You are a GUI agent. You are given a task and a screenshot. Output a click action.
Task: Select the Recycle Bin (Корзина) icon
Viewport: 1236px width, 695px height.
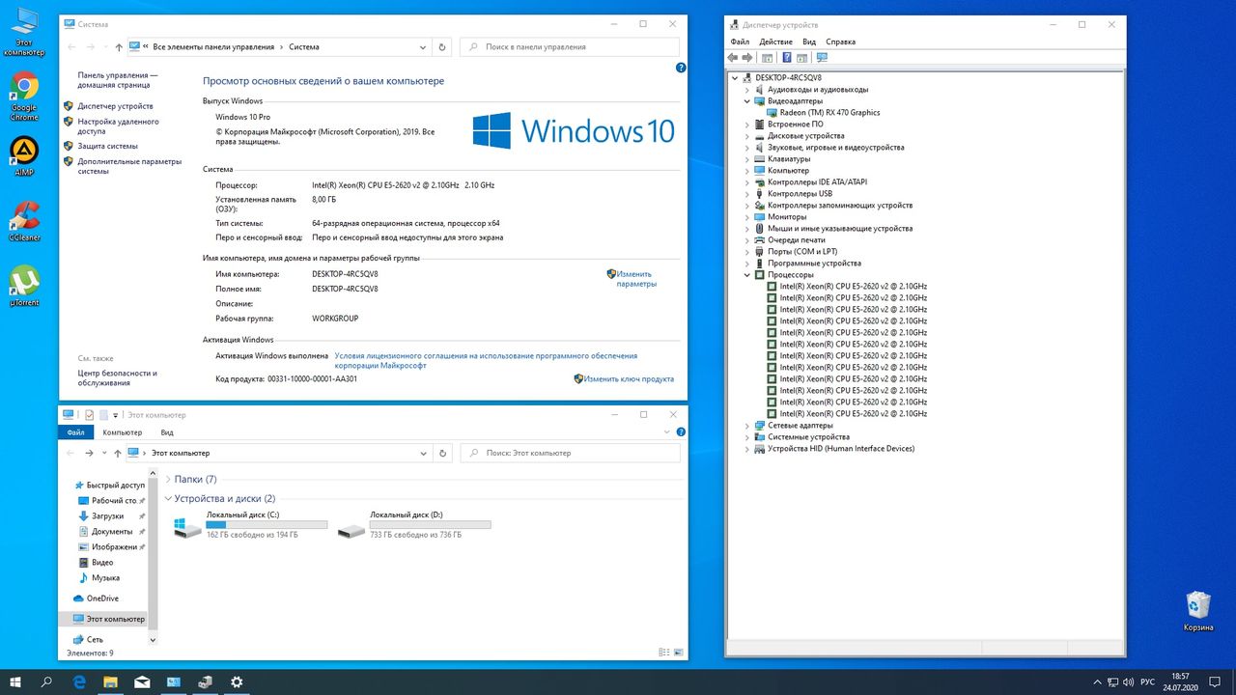pos(1198,611)
